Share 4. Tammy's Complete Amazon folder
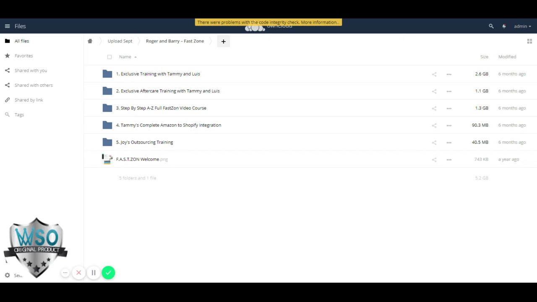 tap(434, 125)
